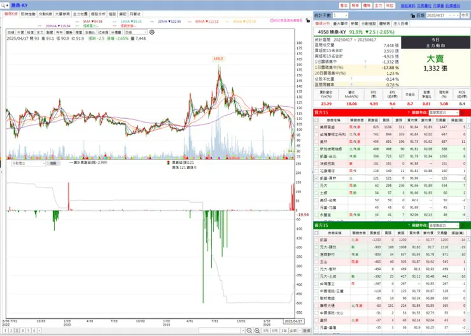Screen dimensions: 471x336
Task: Open empty dropdown left of zoom icons
Action: (221, 331)
